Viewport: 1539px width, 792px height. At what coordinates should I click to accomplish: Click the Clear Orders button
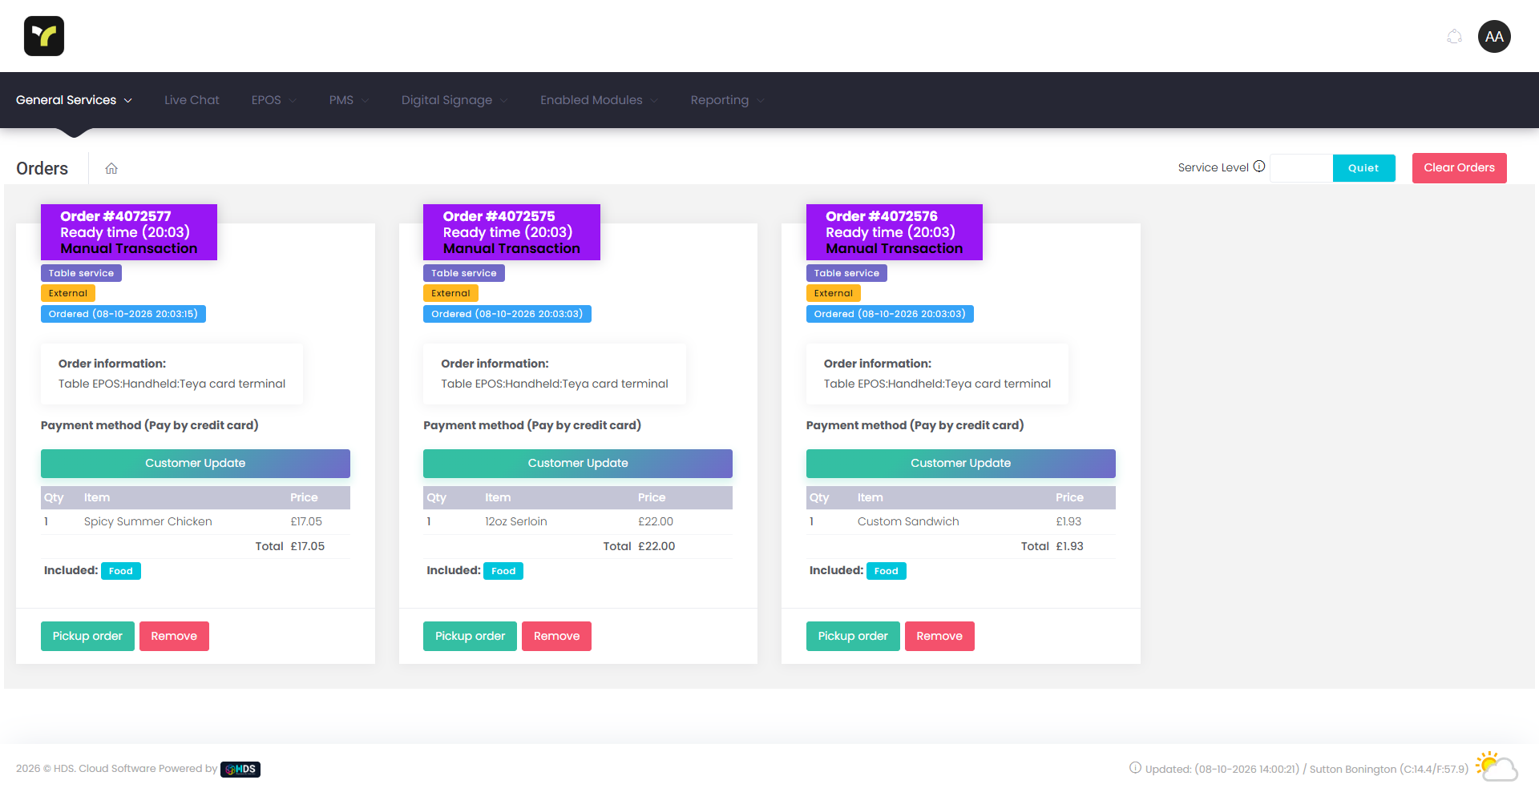pyautogui.click(x=1459, y=168)
